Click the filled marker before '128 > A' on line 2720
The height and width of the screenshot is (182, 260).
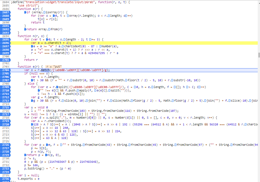coord(32,124)
